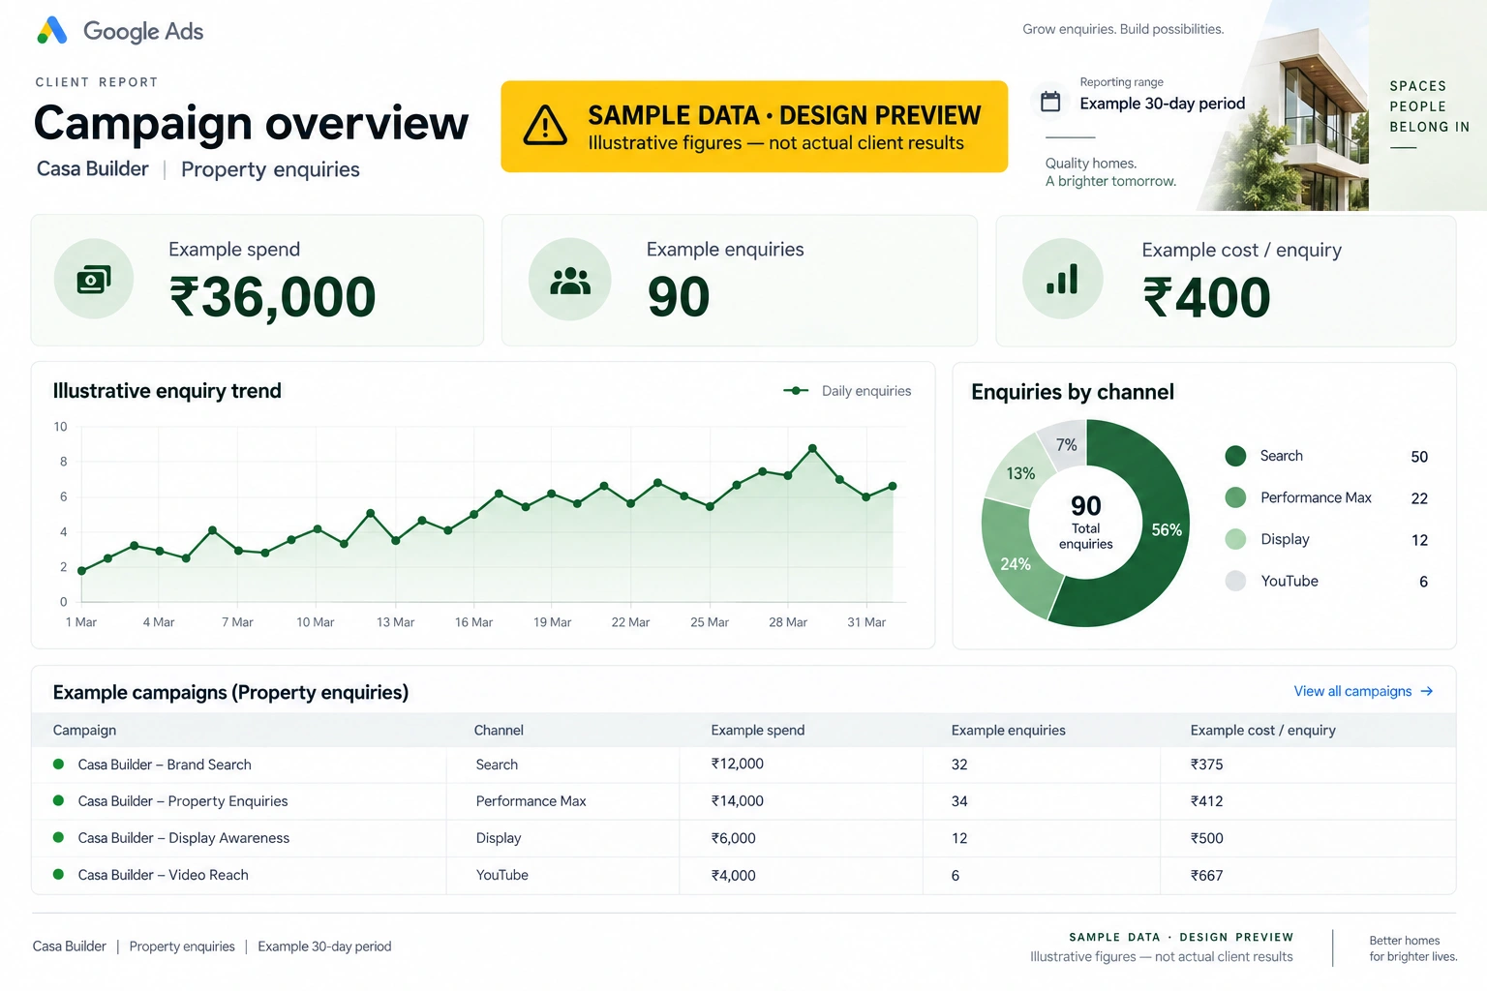Click the people icon on Example enquiries card
The height and width of the screenshot is (991, 1487).
coord(570,281)
